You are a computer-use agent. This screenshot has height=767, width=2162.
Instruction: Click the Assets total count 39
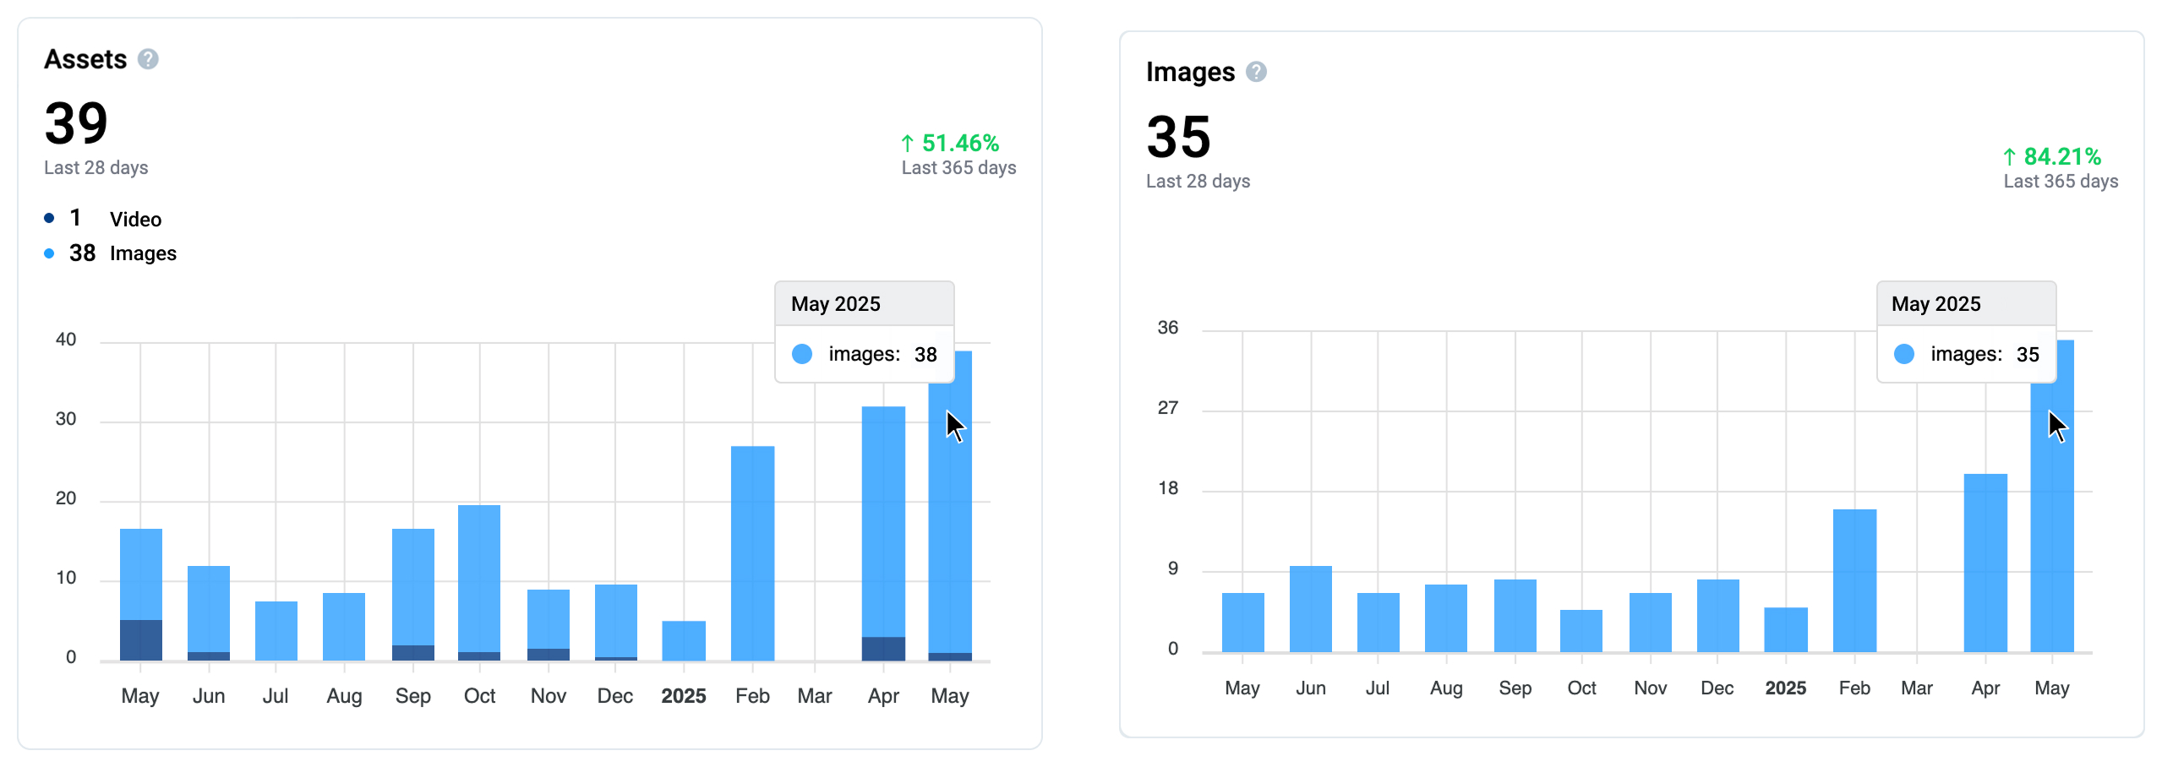76,123
